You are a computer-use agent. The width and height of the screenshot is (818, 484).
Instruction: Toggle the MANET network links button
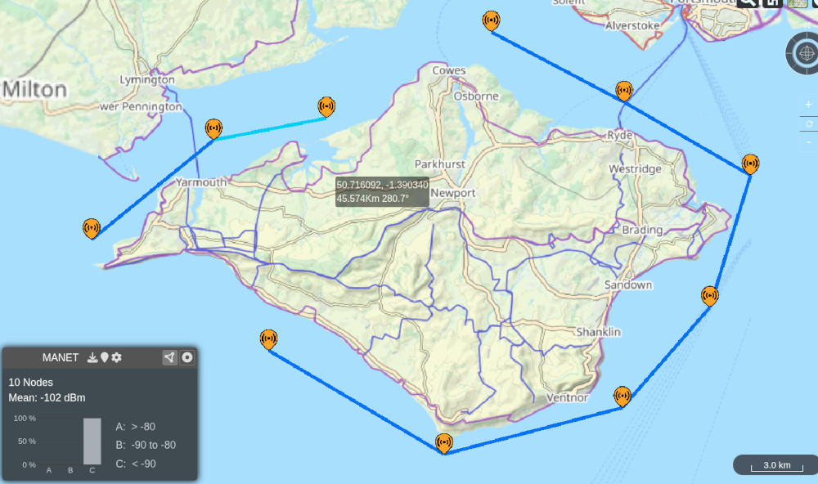tap(169, 357)
